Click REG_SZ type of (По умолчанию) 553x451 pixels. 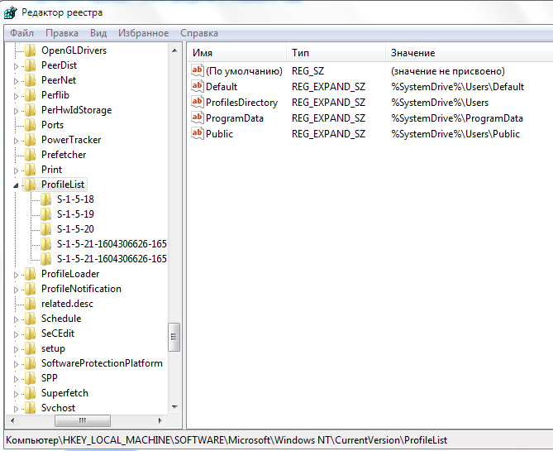coord(307,71)
